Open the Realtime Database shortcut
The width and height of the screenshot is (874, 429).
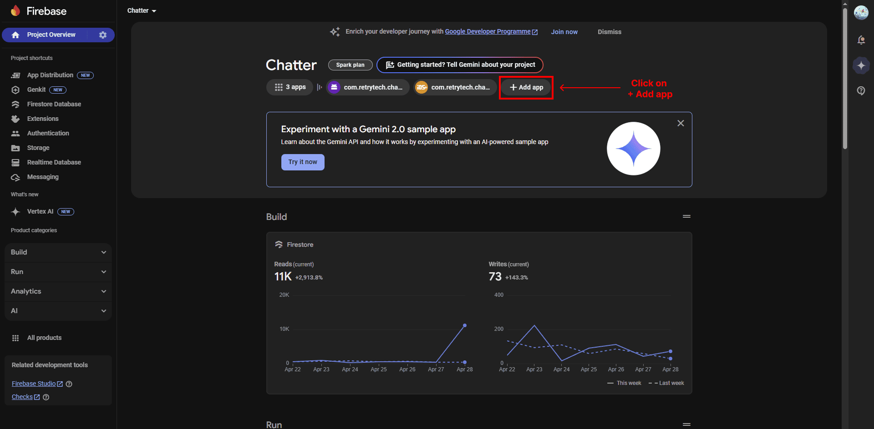click(x=54, y=162)
